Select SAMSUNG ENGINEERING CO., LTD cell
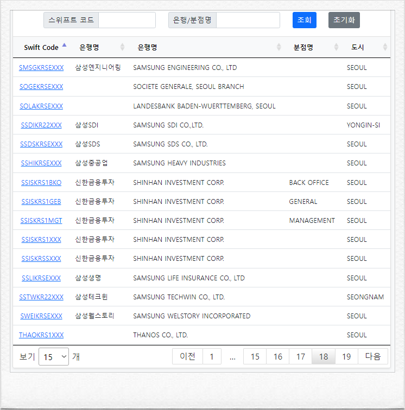 point(185,68)
